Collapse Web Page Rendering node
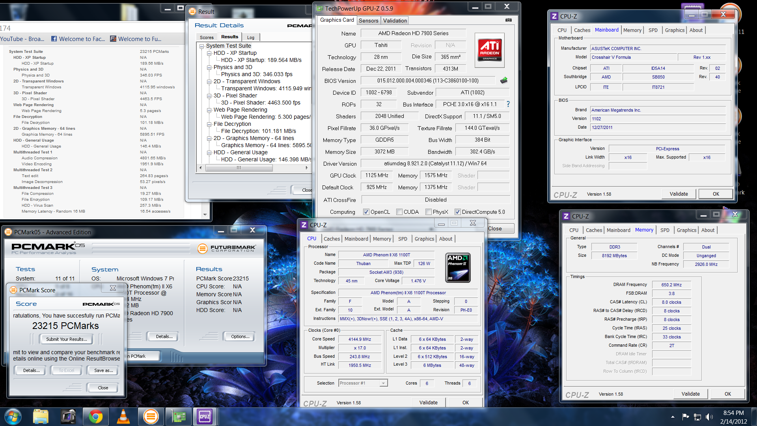The image size is (757, 426). [x=209, y=110]
